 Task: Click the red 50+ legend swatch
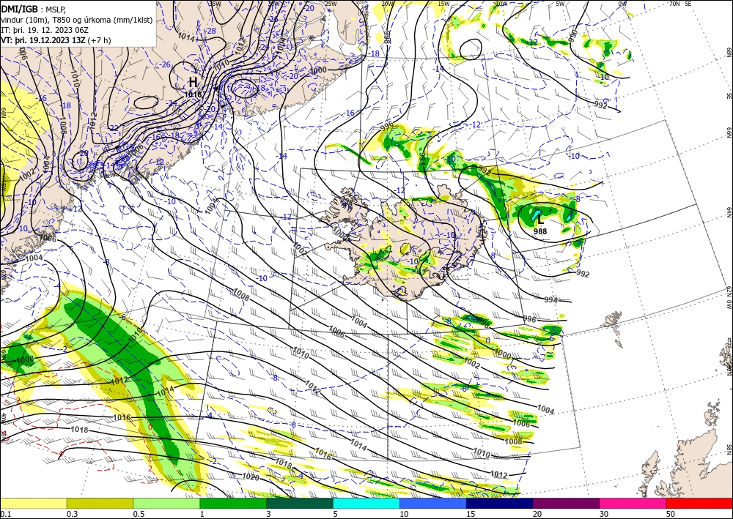(x=699, y=503)
